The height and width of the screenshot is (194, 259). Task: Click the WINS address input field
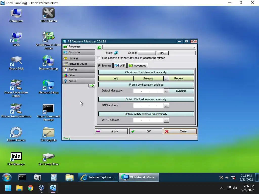(148, 120)
